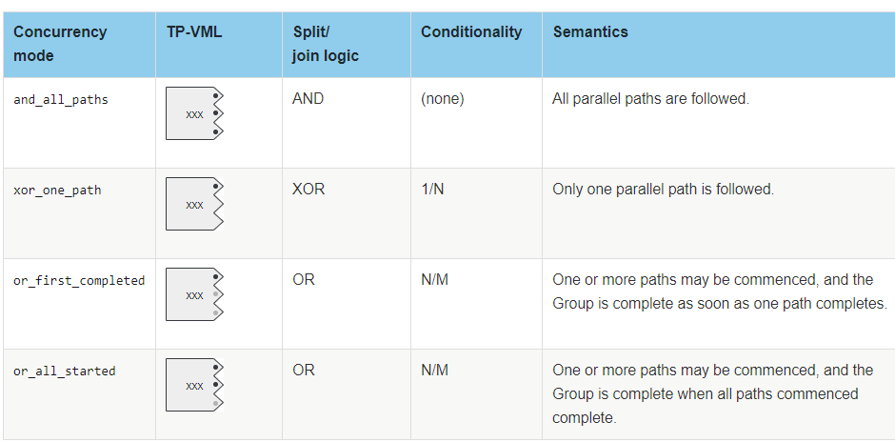
Task: Click the and_all_paths TP-VML group icon
Action: (194, 113)
